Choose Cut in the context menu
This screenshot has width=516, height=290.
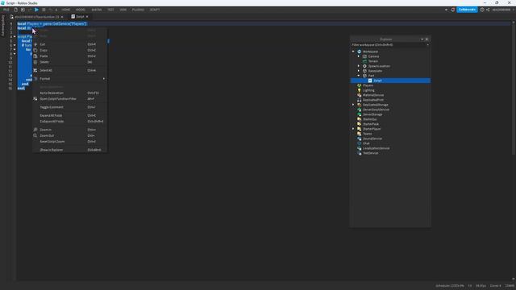[70, 44]
